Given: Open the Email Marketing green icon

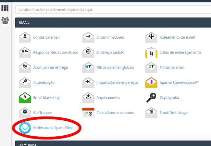Looking at the screenshot, I should click(x=25, y=98).
